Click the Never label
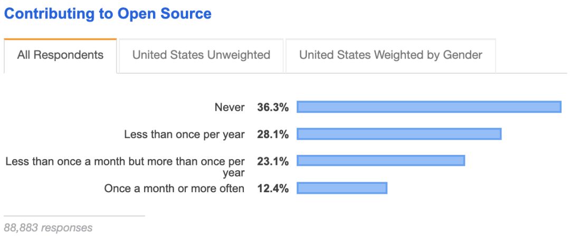570x237 pixels. pyautogui.click(x=230, y=107)
